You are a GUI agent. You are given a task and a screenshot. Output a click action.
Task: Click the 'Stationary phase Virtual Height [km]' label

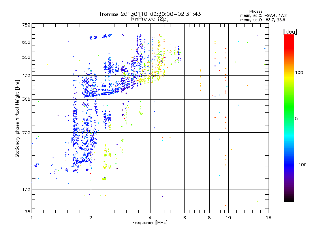click(x=17, y=118)
